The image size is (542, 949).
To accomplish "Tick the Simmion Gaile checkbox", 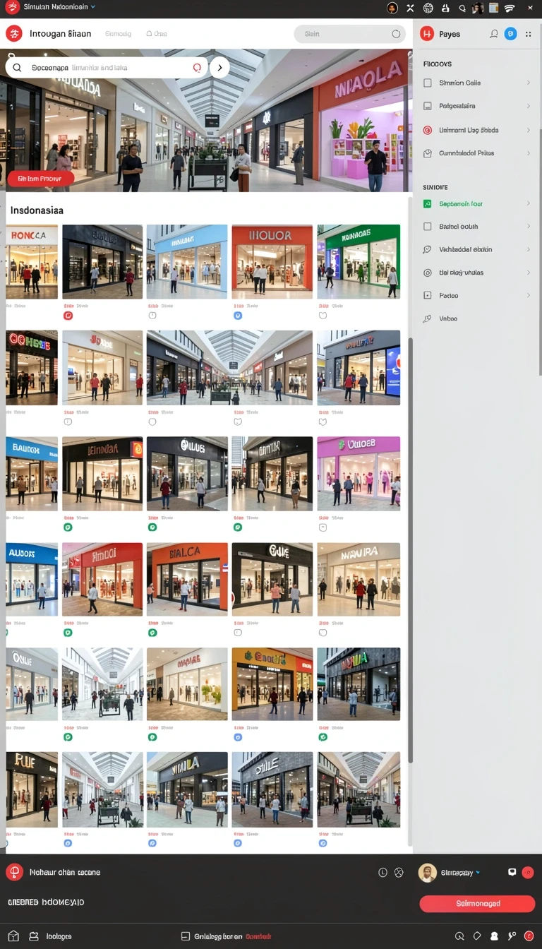I will click(427, 83).
